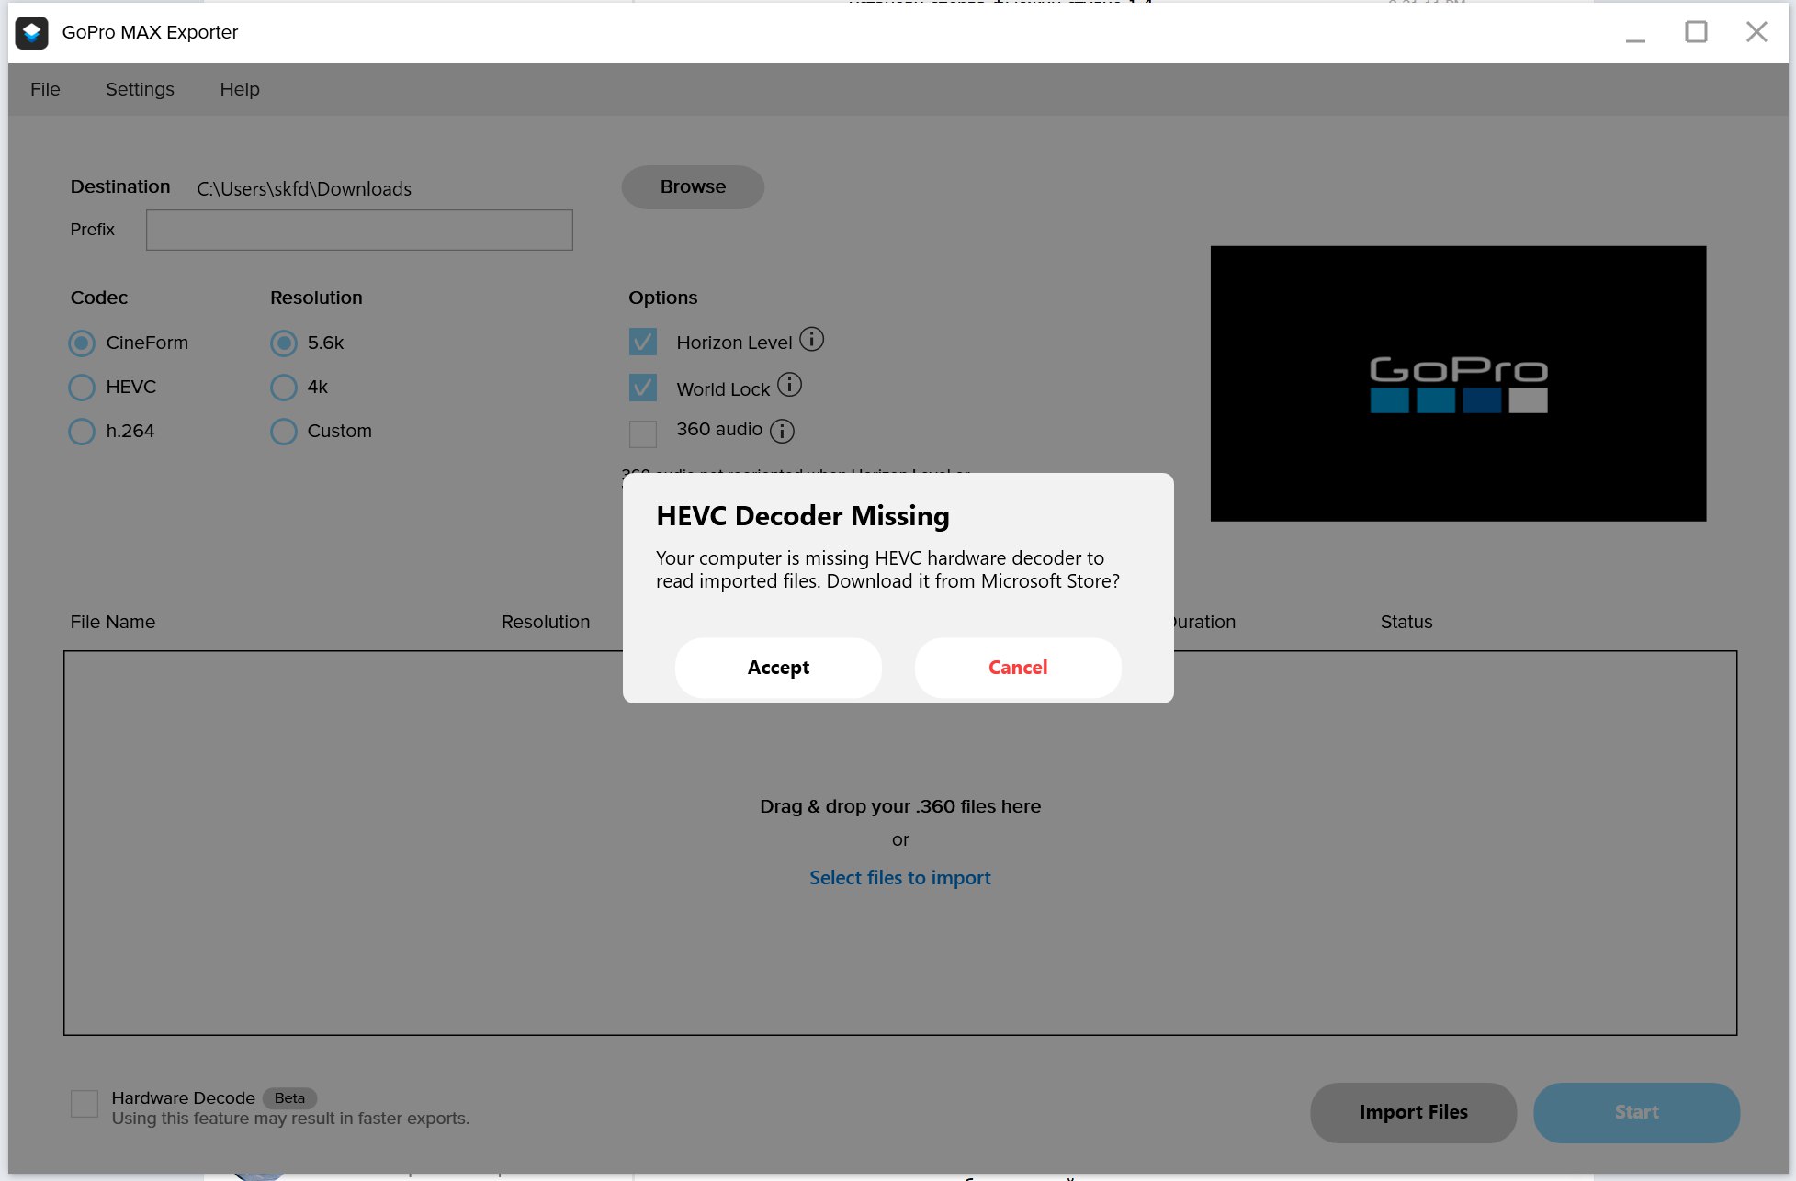The image size is (1796, 1181).
Task: Click the GoPro MAX Exporter app icon
Action: [x=32, y=32]
